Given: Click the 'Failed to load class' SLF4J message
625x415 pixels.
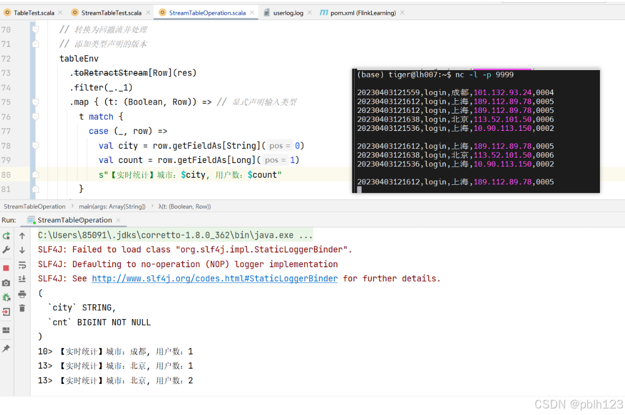Looking at the screenshot, I should 195,250.
